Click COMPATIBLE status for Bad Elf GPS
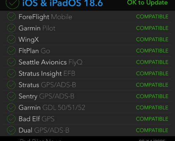 pos(152,119)
